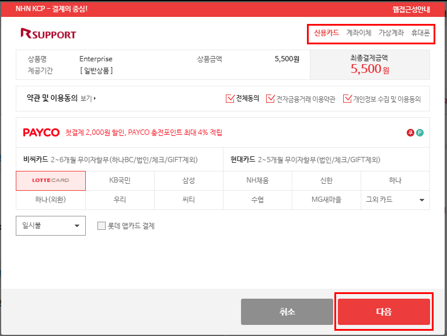The width and height of the screenshot is (447, 336).
Task: Select 신한 card
Action: (x=326, y=181)
